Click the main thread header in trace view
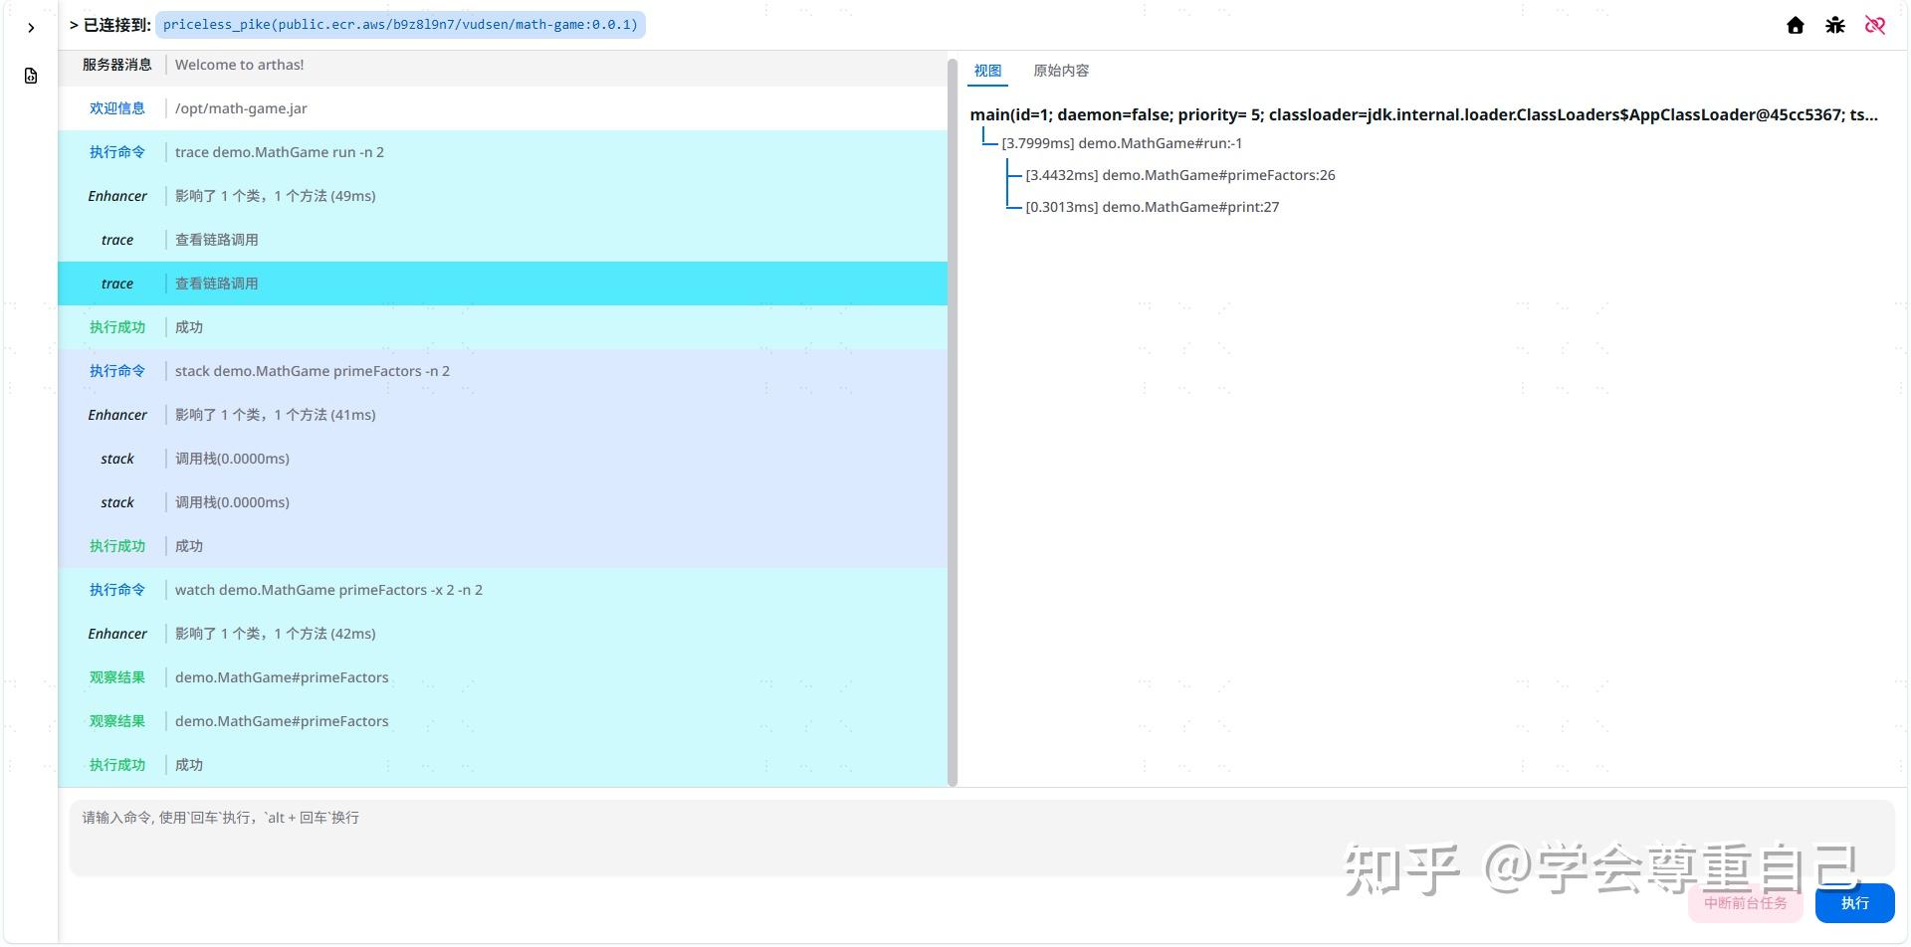This screenshot has width=1911, height=947. point(1424,114)
